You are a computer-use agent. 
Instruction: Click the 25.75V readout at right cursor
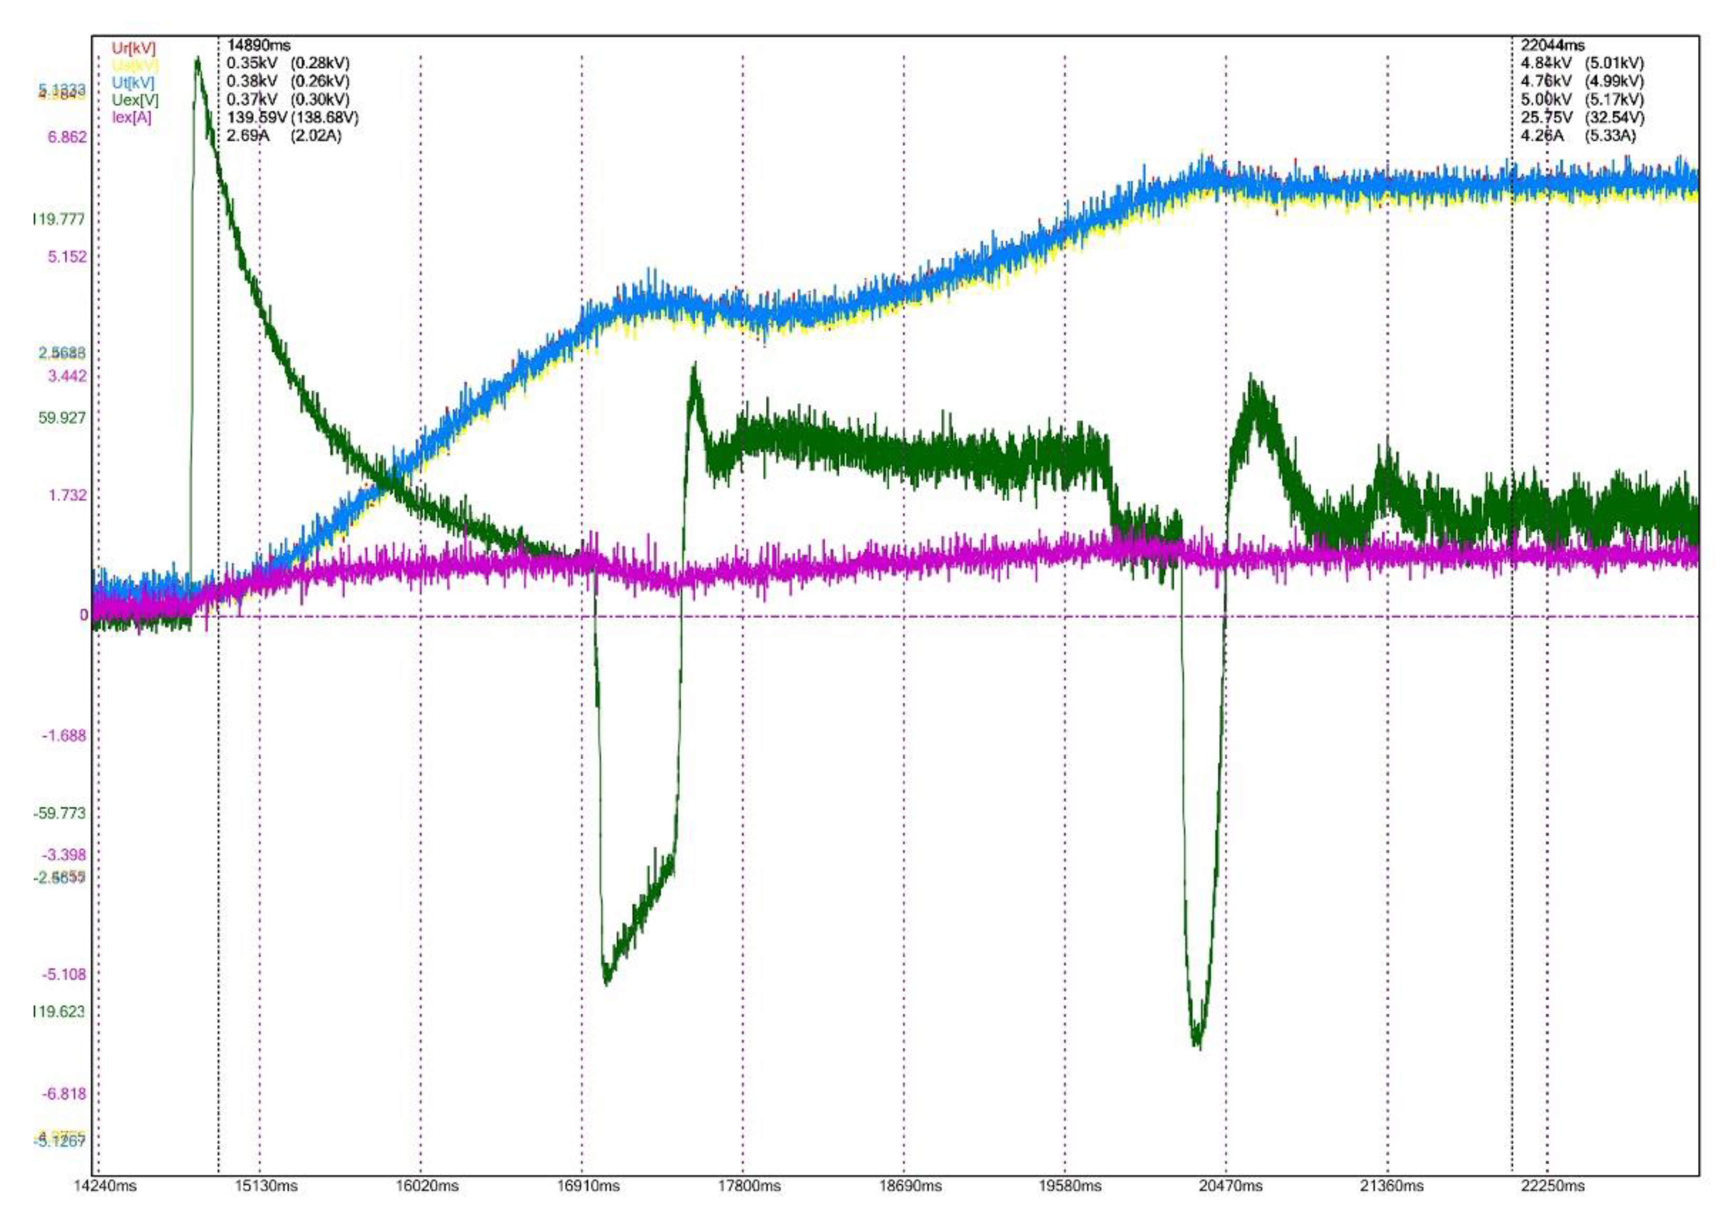[x=1546, y=118]
